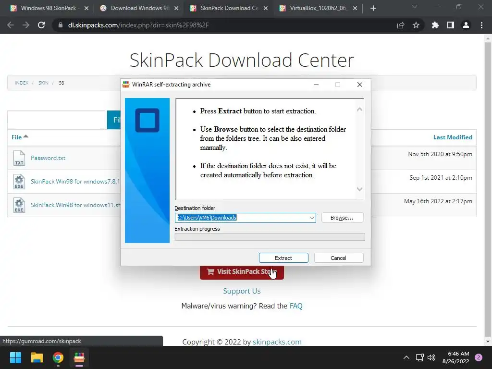
Task: Sort the listing by the File column header
Action: coord(20,137)
